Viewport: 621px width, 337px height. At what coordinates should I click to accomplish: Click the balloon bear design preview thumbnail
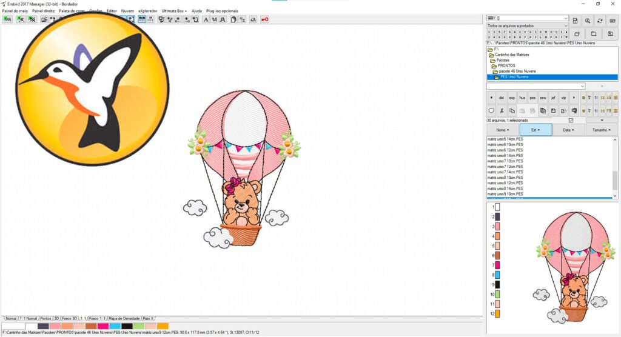click(x=575, y=267)
